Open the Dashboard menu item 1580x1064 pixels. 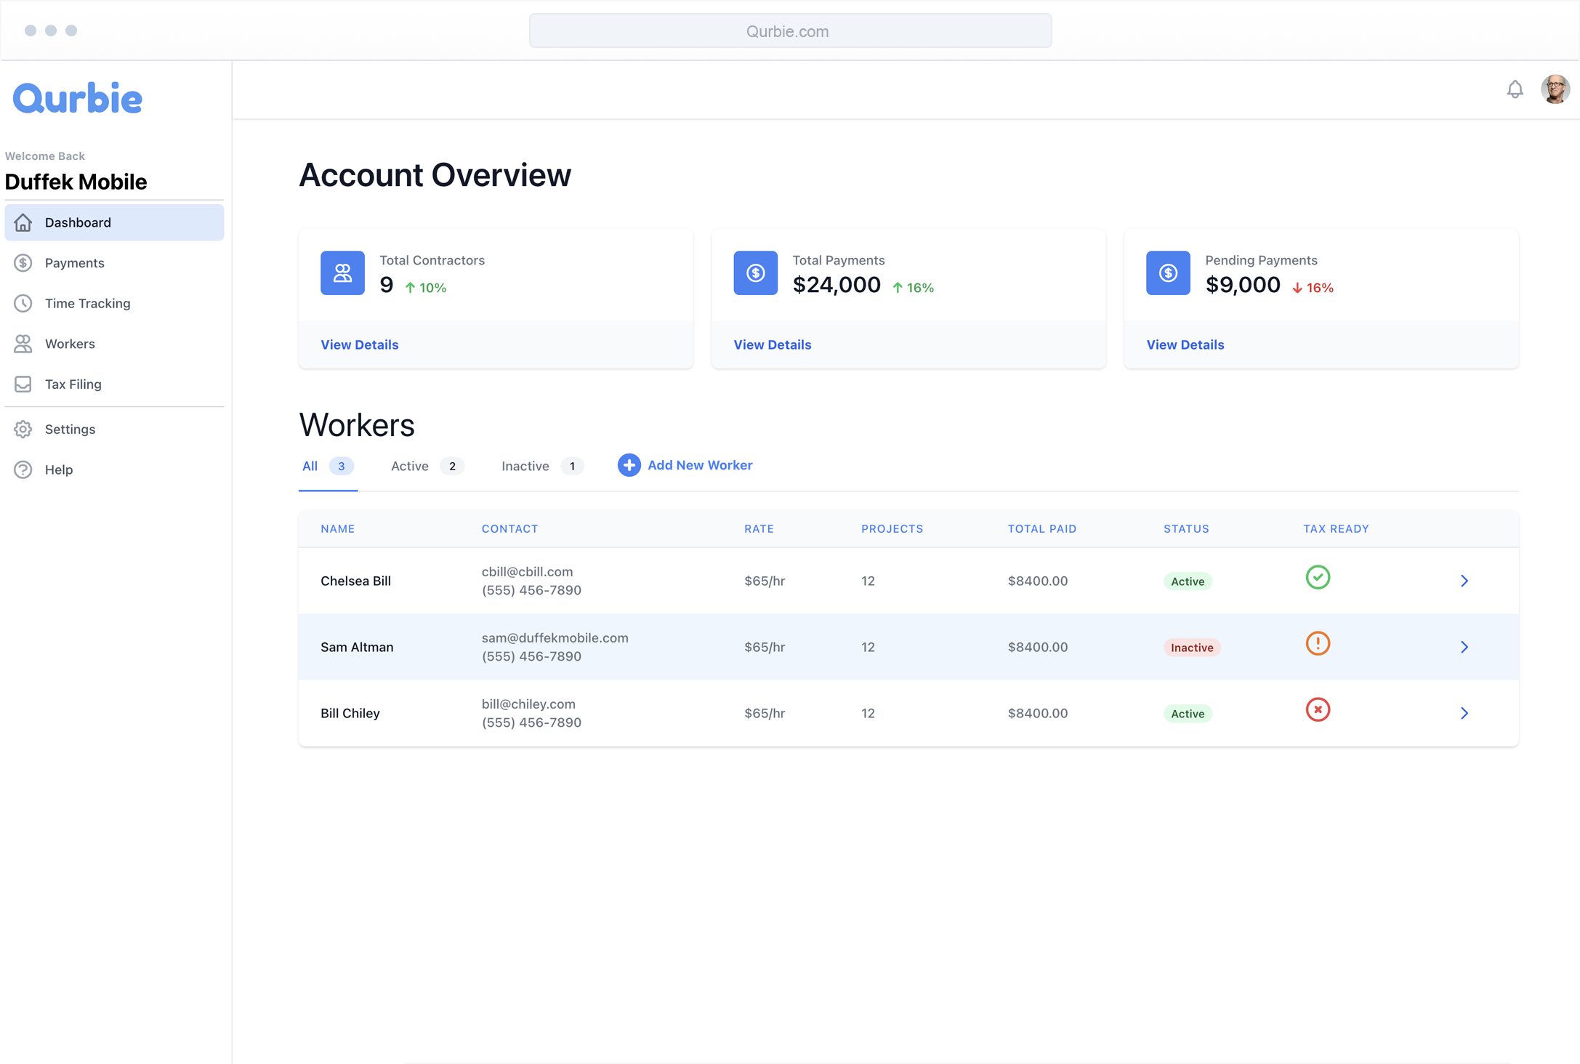pos(114,222)
